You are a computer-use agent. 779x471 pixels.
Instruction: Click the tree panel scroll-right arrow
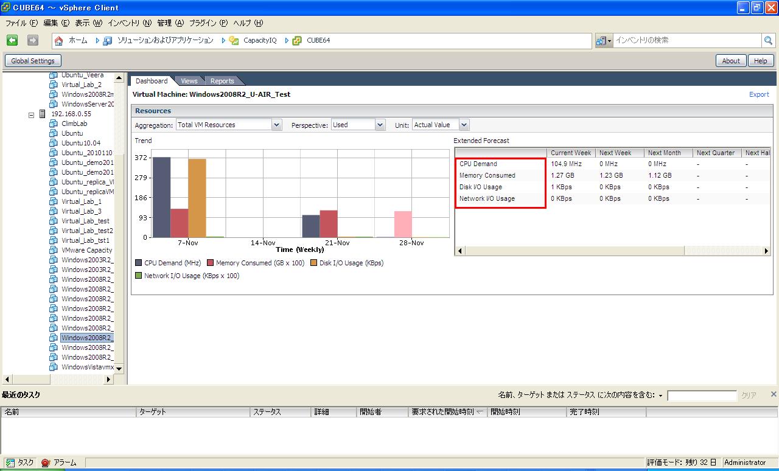109,379
